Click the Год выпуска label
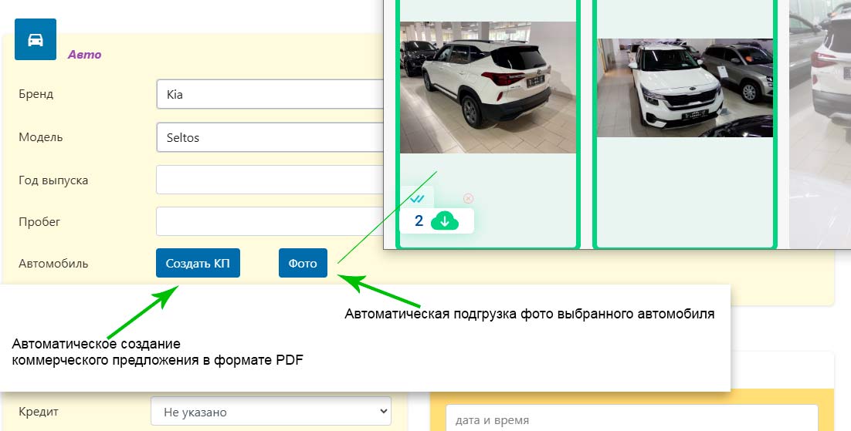Viewport: 851px width, 431px height. (53, 180)
